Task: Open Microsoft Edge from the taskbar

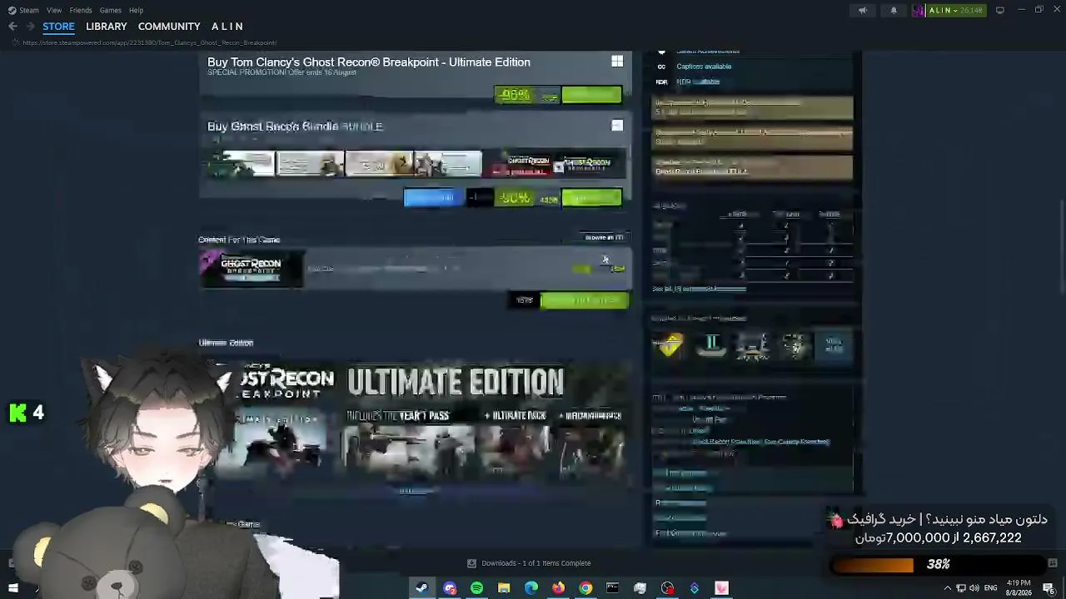Action: [x=531, y=588]
